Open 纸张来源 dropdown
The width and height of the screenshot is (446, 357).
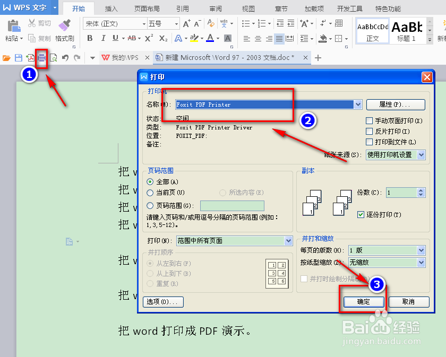pyautogui.click(x=421, y=155)
